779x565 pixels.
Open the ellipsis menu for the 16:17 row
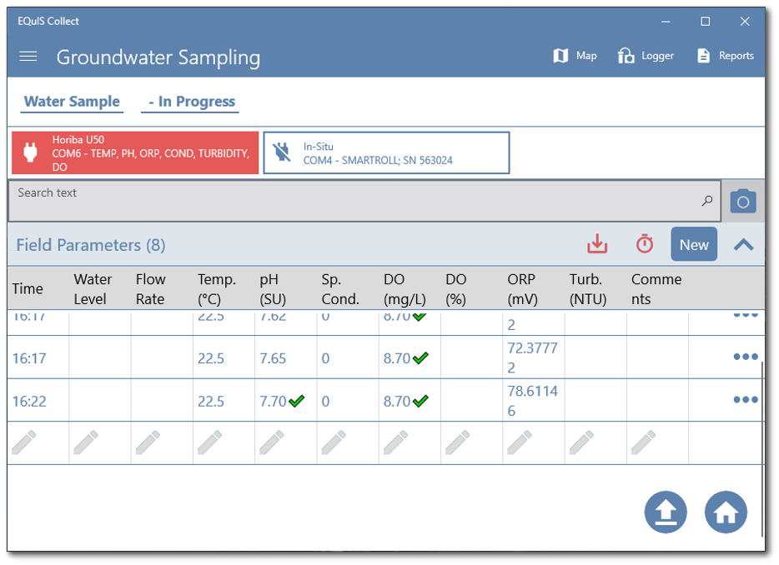tap(745, 356)
